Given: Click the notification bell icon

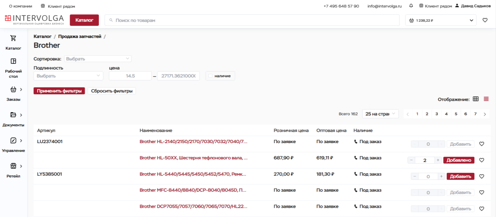Looking at the screenshot, I should (411, 6).
